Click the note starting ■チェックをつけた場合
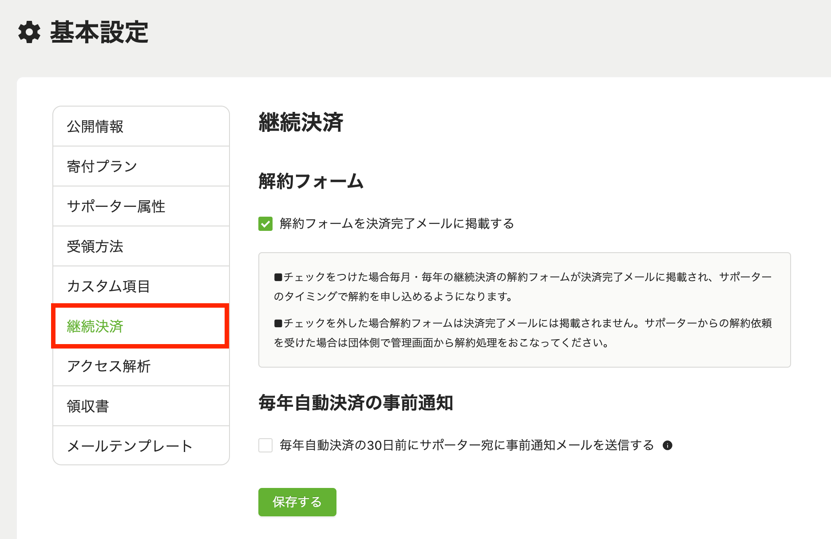Screen dimensions: 831x539 click(x=523, y=287)
